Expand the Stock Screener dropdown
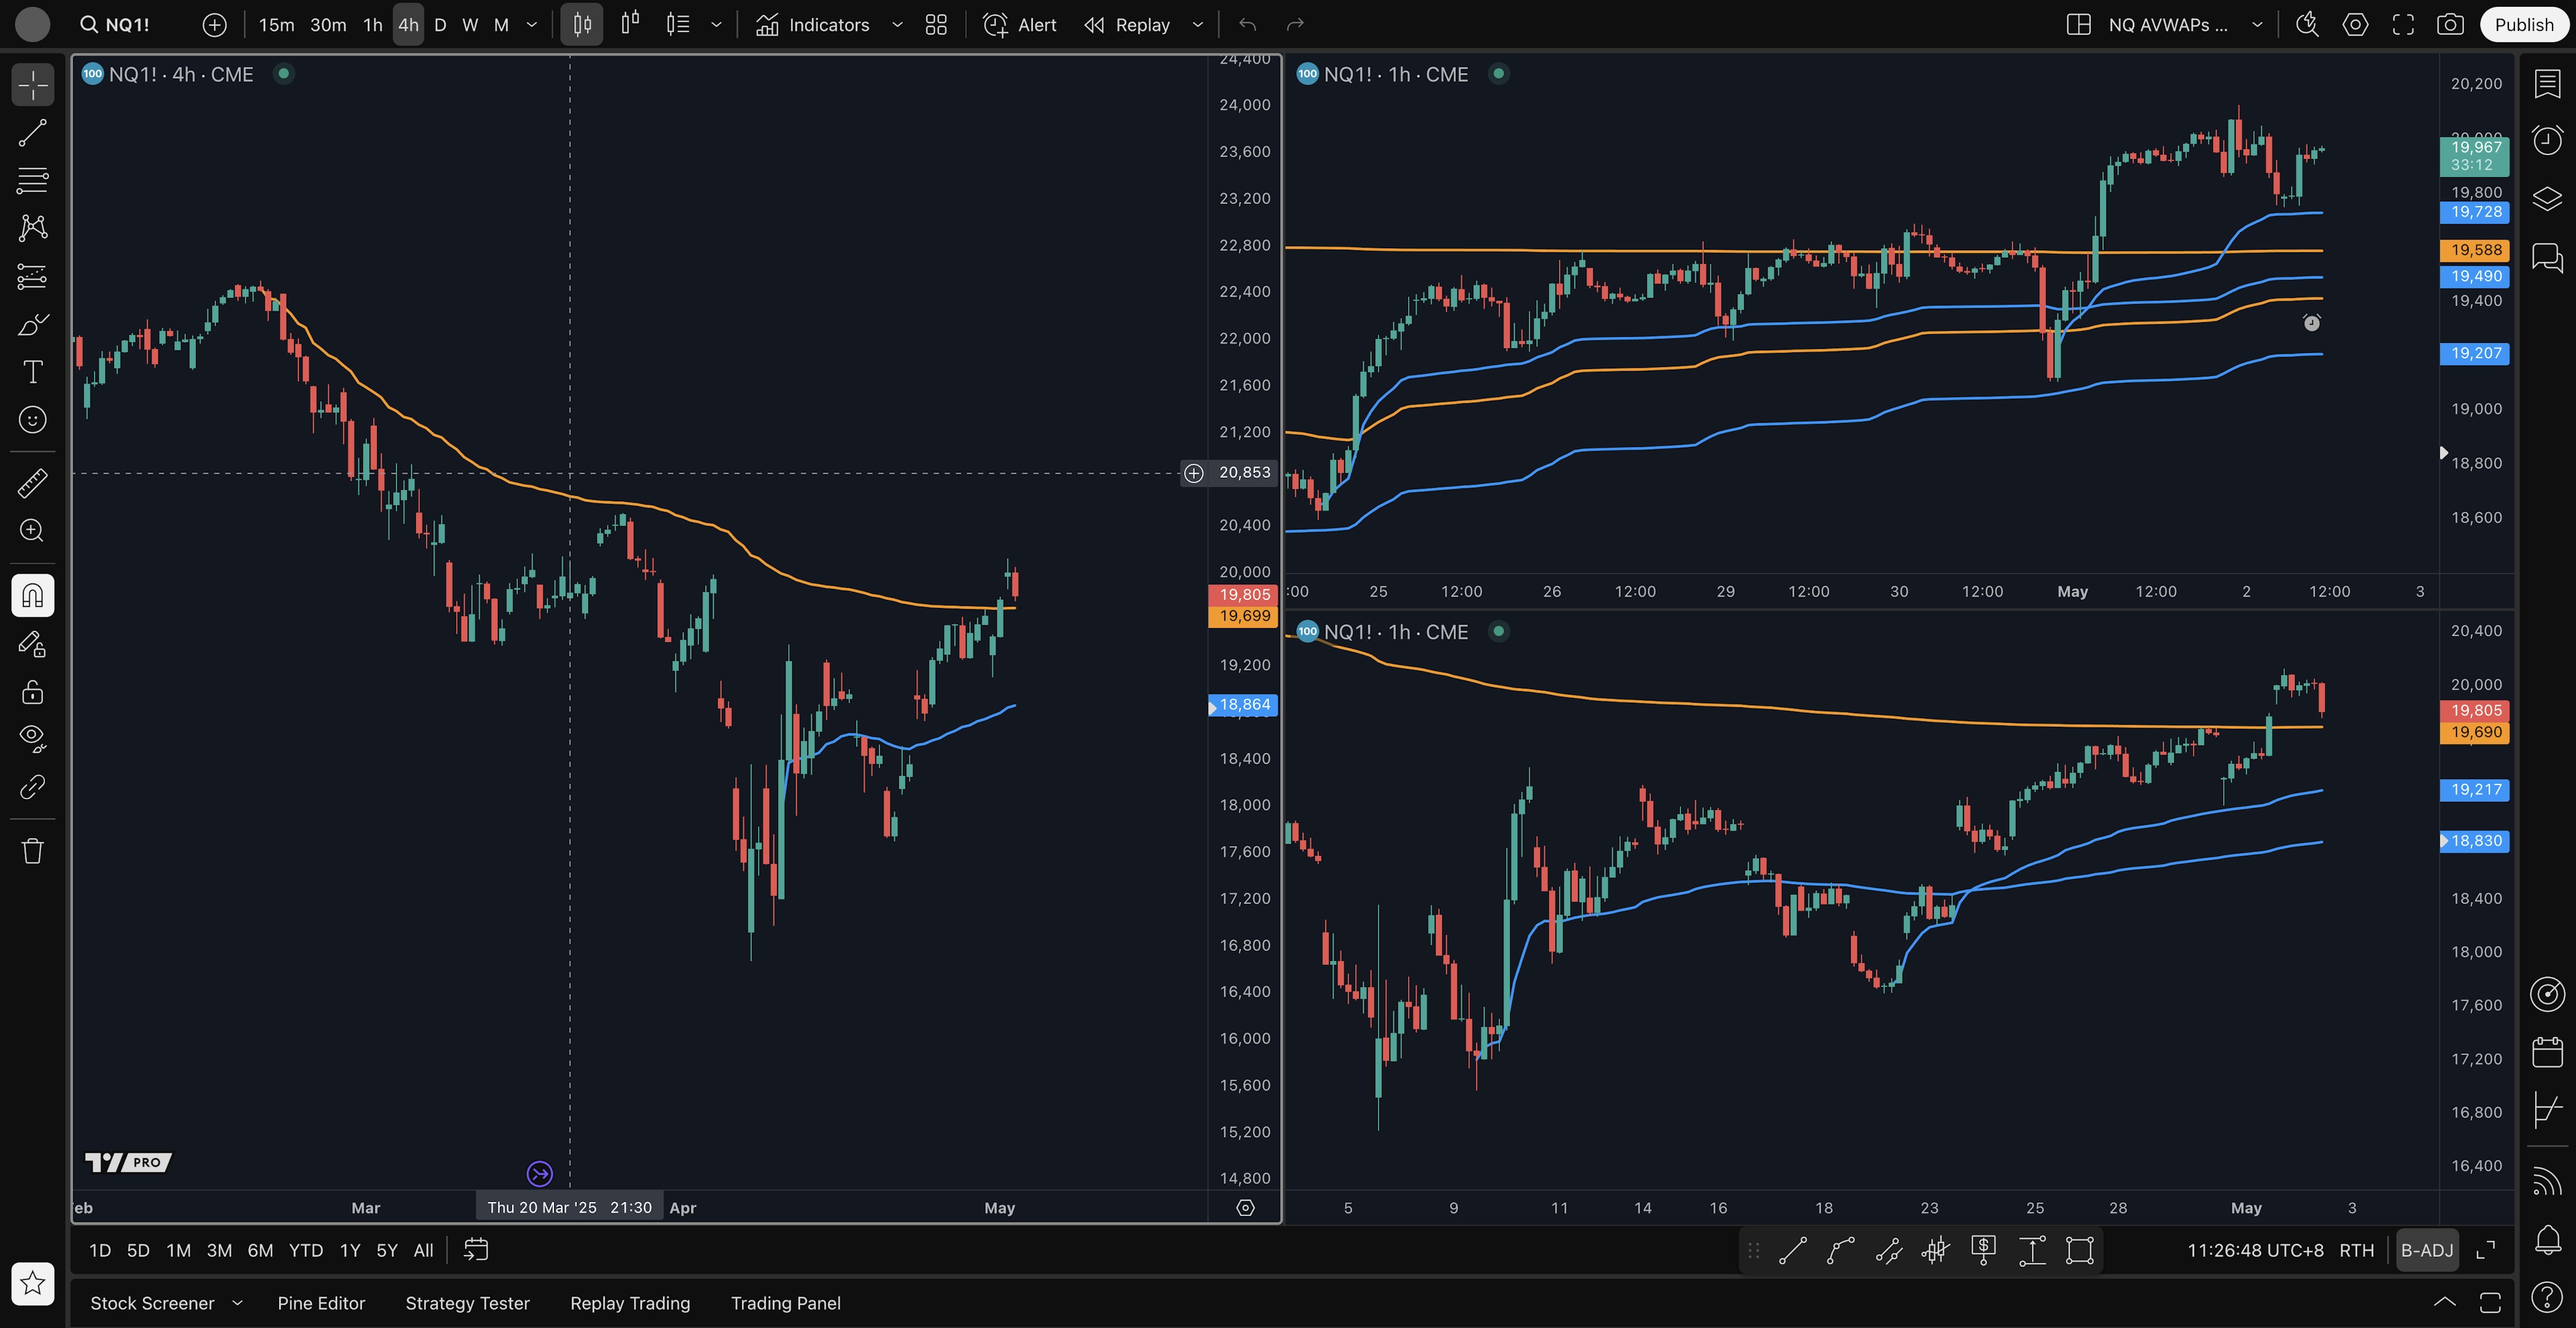Image resolution: width=2576 pixels, height=1328 pixels. tap(237, 1303)
